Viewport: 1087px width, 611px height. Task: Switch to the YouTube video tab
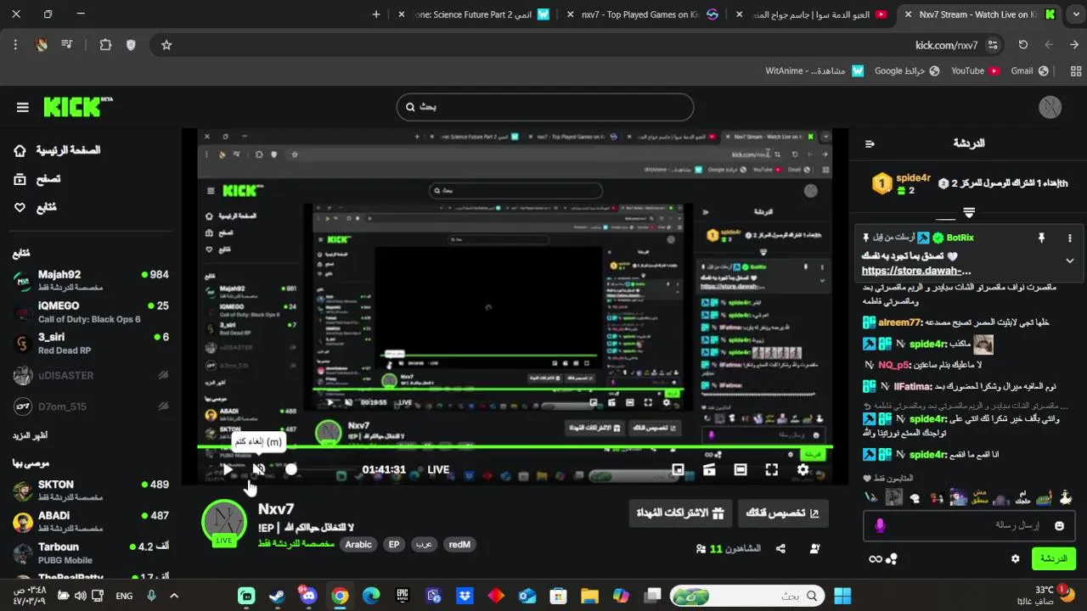(x=815, y=14)
